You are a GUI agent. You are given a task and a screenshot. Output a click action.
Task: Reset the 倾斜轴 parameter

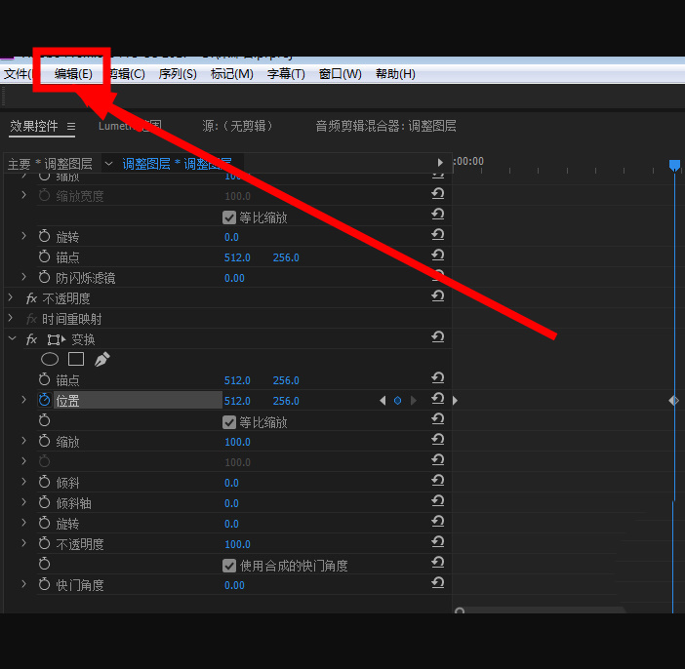click(438, 501)
